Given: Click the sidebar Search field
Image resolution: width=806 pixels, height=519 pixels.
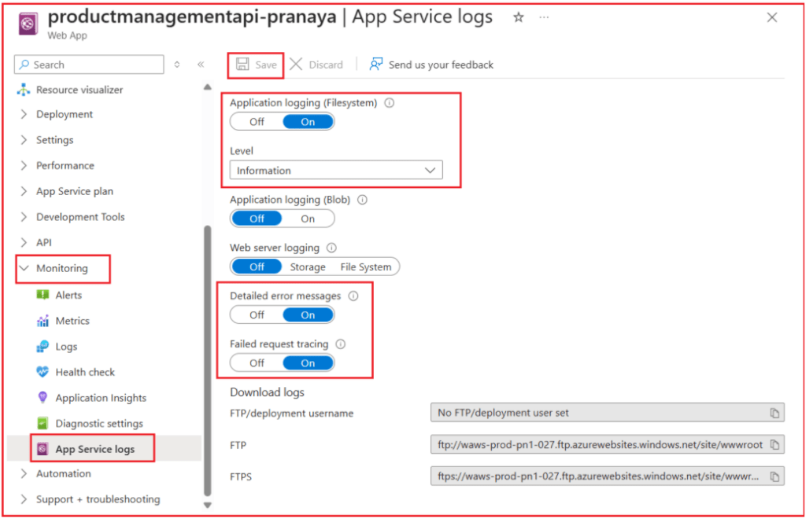Looking at the screenshot, I should click(x=89, y=64).
